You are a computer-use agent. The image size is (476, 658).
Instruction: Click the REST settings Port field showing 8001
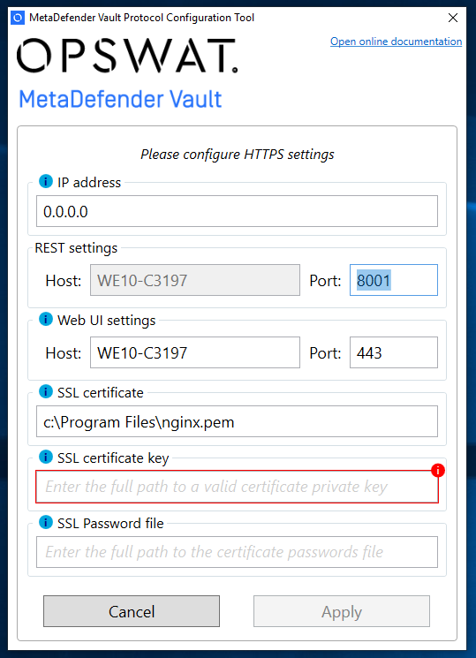(394, 280)
